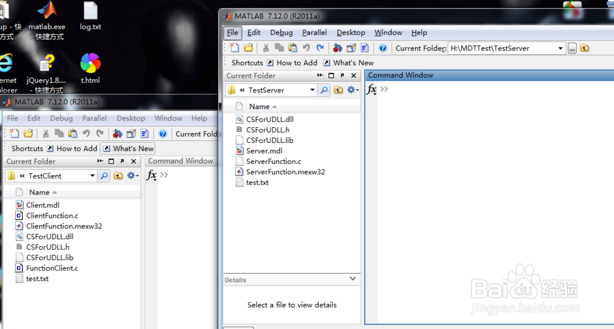Click log.txt desktop file
Viewport: 614px width, 329px height.
point(90,17)
